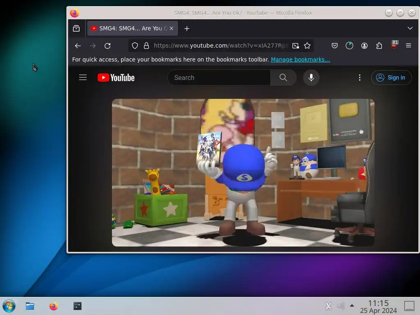This screenshot has height=315, width=420.
Task: Click the circular timer extension icon
Action: tap(349, 46)
